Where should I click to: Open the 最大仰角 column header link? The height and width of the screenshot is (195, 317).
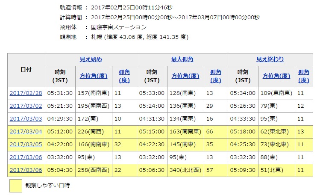coord(182,59)
